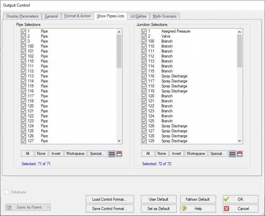Viewport: 265px width, 216px height.
Task: Select All junctions button
Action: coord(148,154)
